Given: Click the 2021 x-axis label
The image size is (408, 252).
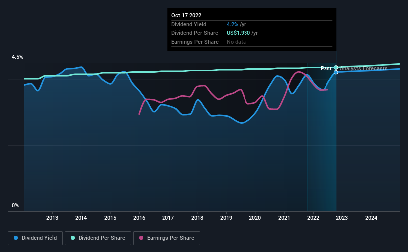Looking at the screenshot, I should click(x=284, y=218).
